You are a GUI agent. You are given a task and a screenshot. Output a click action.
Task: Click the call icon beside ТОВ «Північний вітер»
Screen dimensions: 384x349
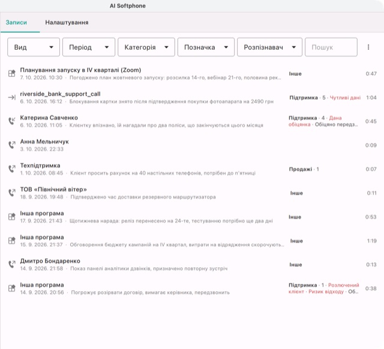coord(12,193)
